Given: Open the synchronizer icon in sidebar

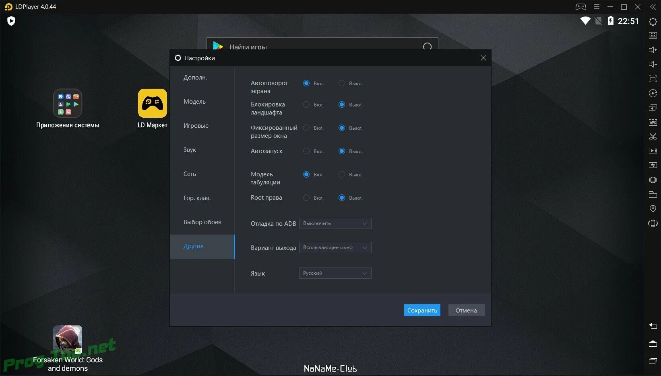Looking at the screenshot, I should pyautogui.click(x=653, y=165).
